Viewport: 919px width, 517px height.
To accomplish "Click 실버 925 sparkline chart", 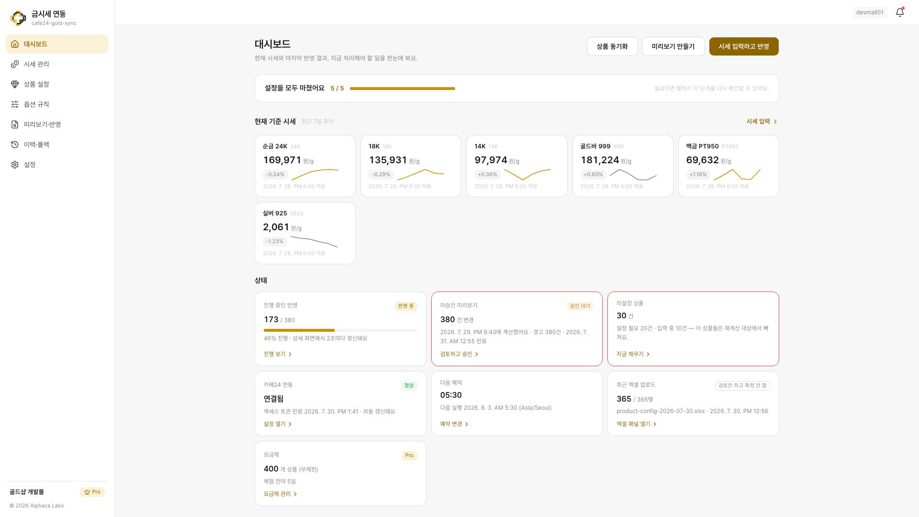I will click(314, 242).
